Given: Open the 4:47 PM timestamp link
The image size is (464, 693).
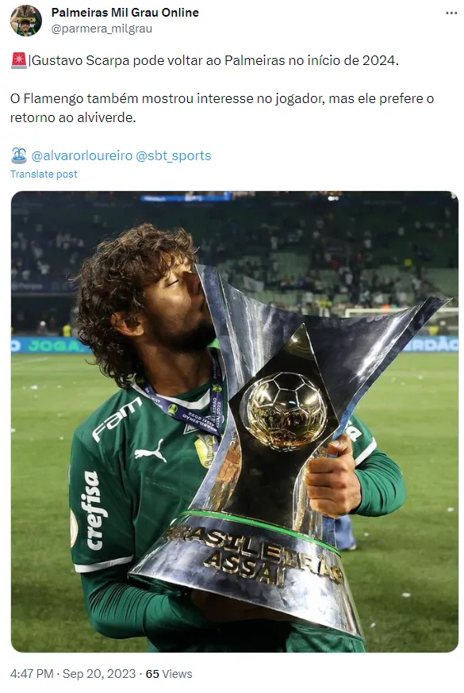Looking at the screenshot, I should (x=32, y=673).
